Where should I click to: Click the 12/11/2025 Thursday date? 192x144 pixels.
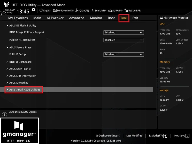(9, 11)
